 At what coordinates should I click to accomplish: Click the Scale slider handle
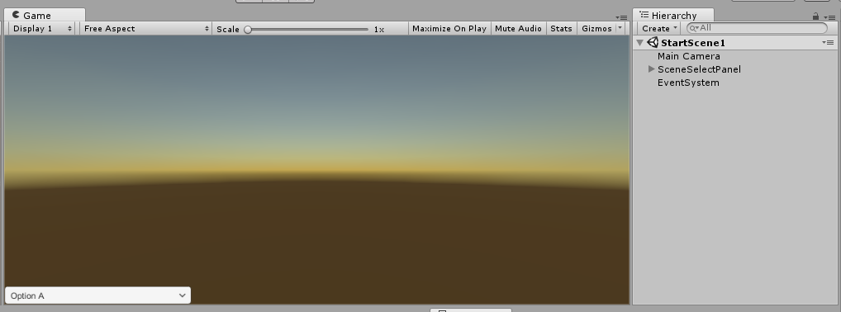point(248,30)
